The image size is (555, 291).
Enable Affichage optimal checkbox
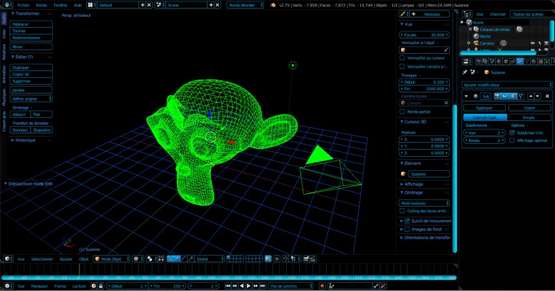(512, 140)
